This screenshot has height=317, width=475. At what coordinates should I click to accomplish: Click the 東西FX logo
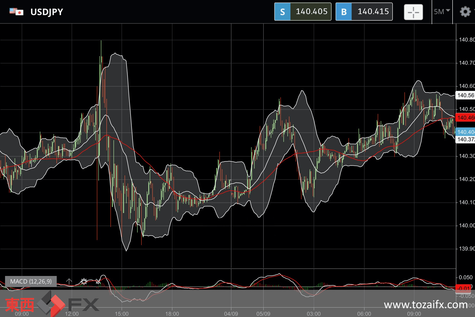tap(52, 304)
